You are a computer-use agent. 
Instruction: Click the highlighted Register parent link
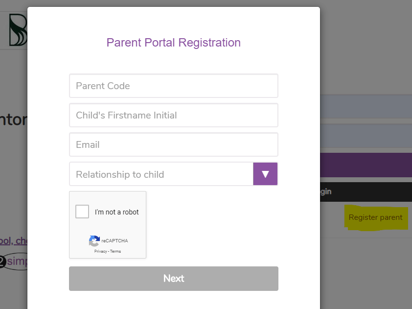[375, 217]
